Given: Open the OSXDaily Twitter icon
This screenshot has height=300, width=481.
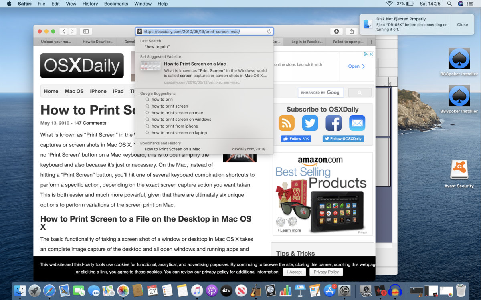Looking at the screenshot, I should (310, 123).
